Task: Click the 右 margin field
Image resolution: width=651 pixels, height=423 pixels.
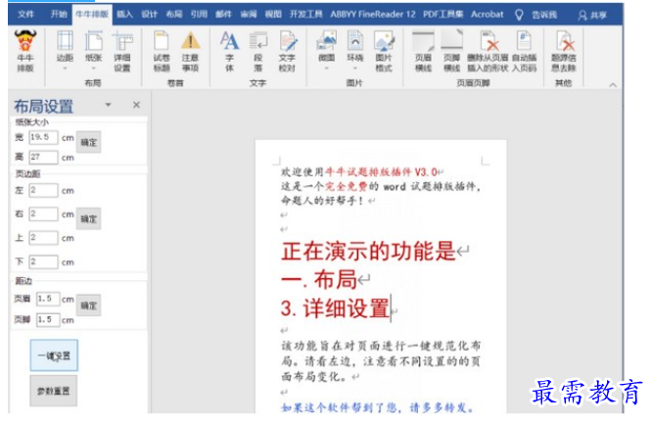Action: [x=43, y=213]
